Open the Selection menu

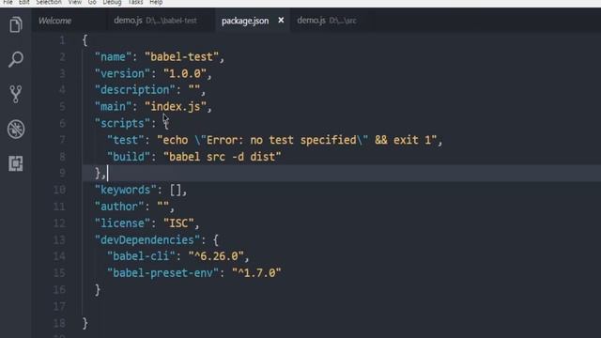coord(49,2)
